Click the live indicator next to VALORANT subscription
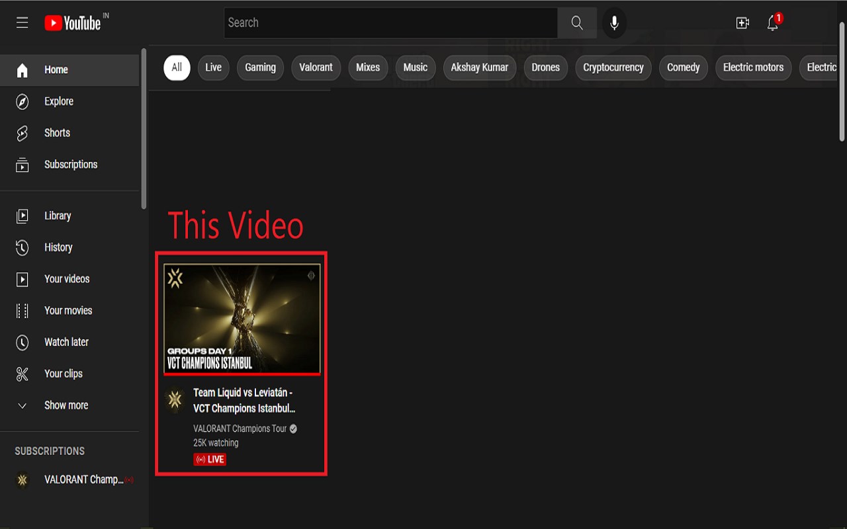The width and height of the screenshot is (847, 529). click(129, 480)
